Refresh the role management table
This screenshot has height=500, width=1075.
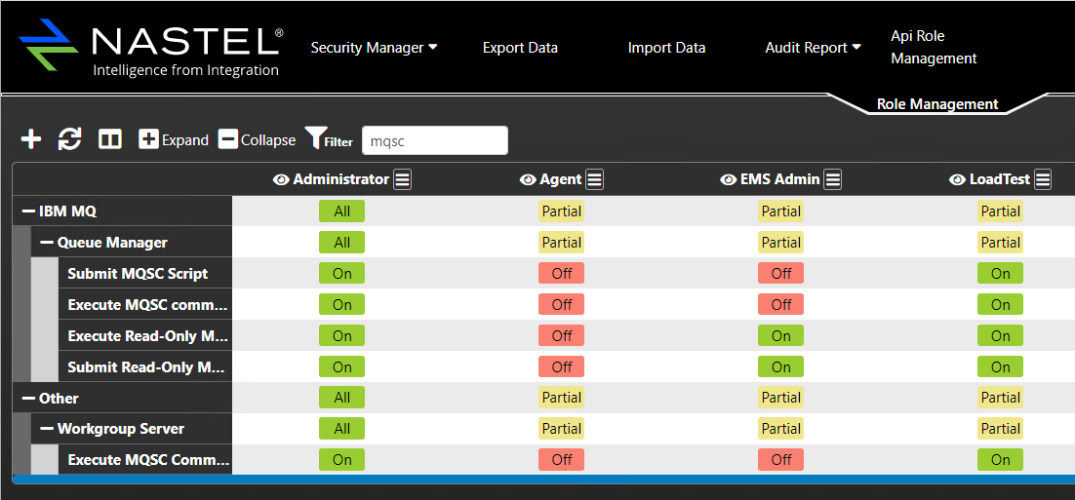coord(69,139)
